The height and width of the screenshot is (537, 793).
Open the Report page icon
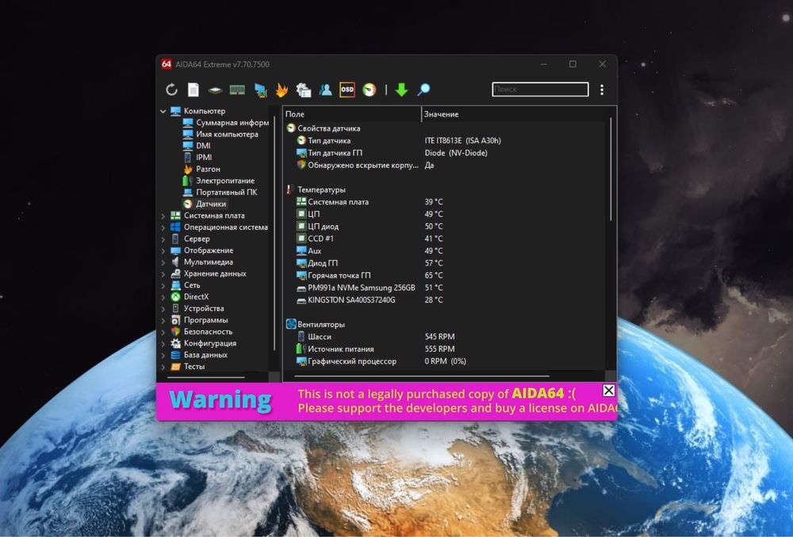(193, 90)
